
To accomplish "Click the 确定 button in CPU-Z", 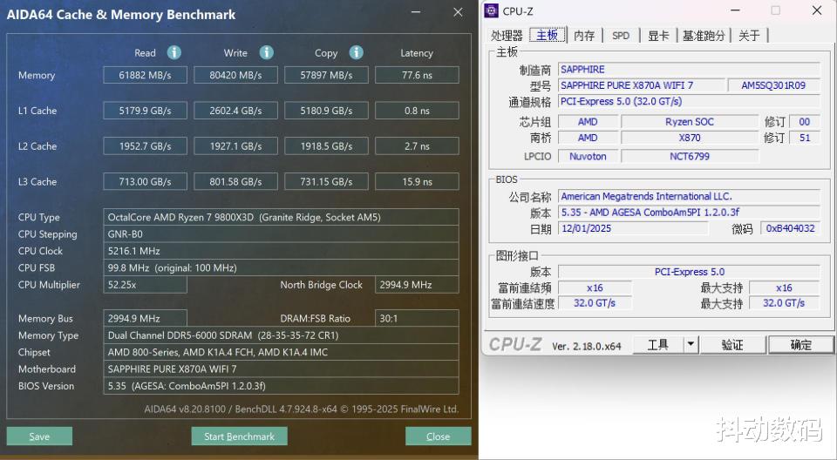I will pos(800,345).
